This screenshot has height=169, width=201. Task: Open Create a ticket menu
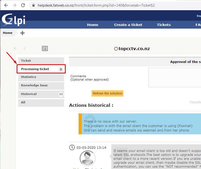click(x=128, y=25)
